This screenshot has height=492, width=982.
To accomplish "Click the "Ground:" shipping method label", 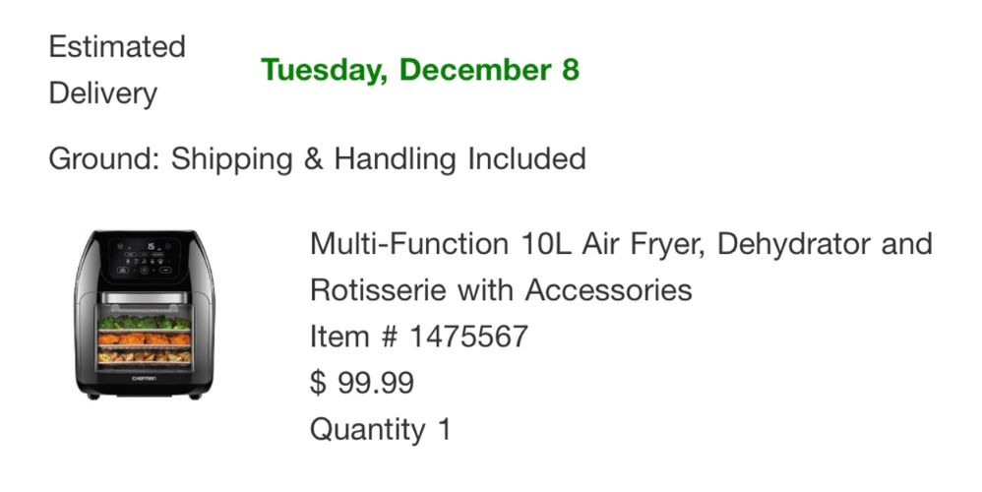I will click(x=104, y=158).
